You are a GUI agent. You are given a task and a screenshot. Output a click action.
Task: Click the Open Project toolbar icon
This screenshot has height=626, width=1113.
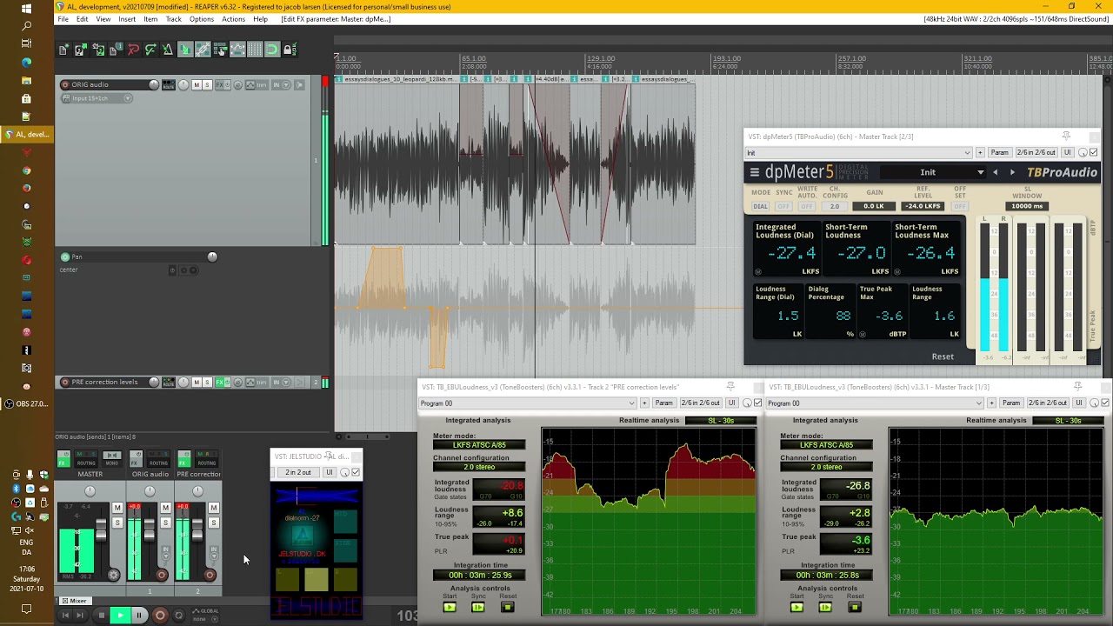(x=81, y=50)
